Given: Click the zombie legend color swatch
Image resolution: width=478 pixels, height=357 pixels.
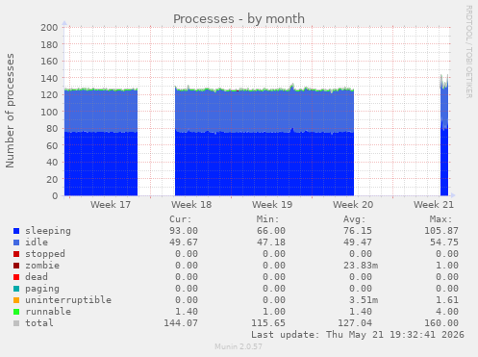Looking at the screenshot, I should (16, 266).
